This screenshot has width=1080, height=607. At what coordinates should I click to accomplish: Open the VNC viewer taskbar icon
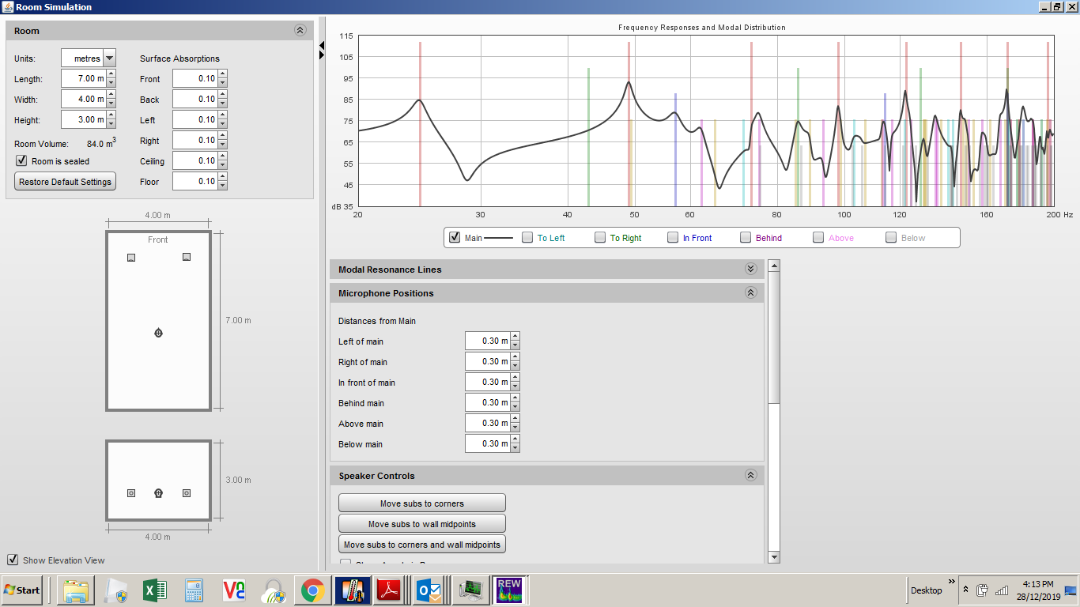coord(234,590)
